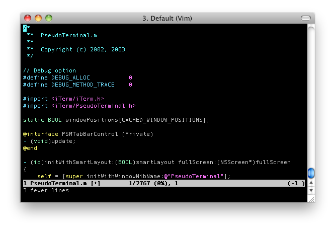Click 'PSMTabBarControl (Private)' text
Screen dimensions: 335x230
coord(108,134)
